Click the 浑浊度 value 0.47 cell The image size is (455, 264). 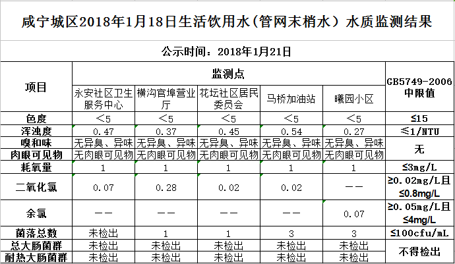click(x=103, y=132)
